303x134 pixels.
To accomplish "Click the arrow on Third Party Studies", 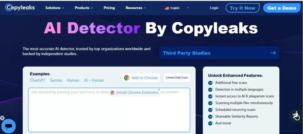I will tap(273, 53).
